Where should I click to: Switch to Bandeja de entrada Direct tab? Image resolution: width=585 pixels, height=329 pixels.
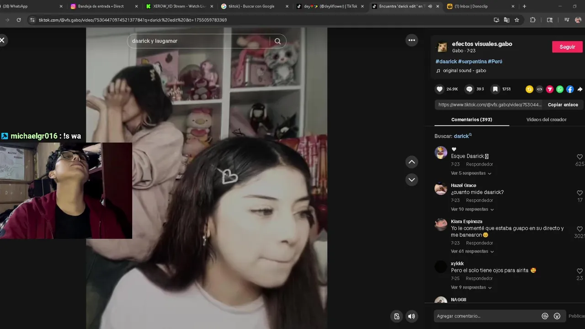pos(104,6)
